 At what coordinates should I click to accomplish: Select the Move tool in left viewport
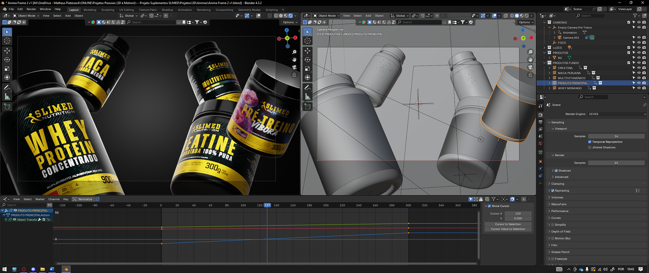[x=7, y=51]
